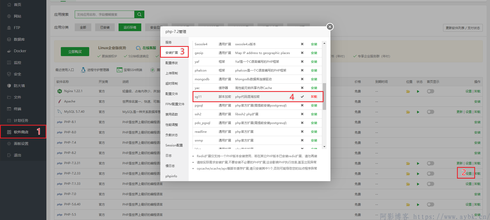Screen dimensions: 490x220
Task: Switch to the phpinfo tab
Action: pyautogui.click(x=174, y=176)
